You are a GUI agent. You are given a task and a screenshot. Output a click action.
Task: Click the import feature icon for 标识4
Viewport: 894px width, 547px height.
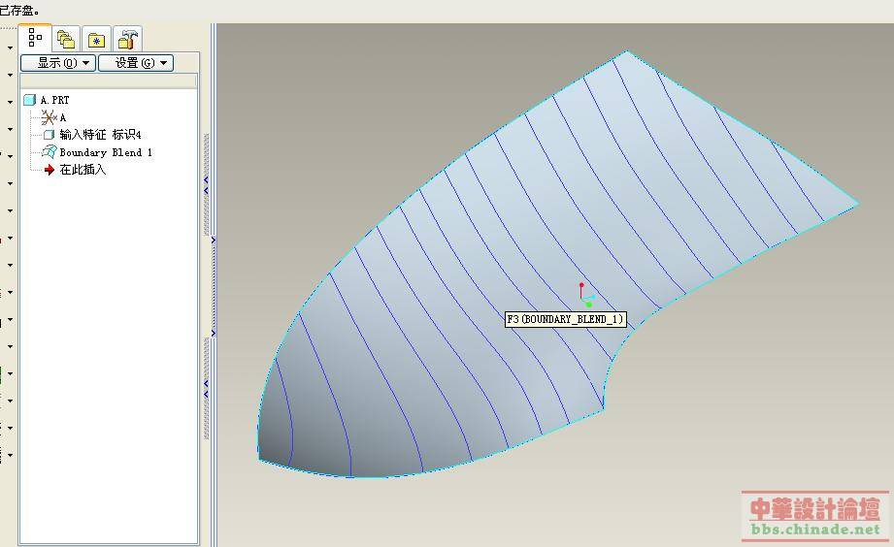point(50,135)
